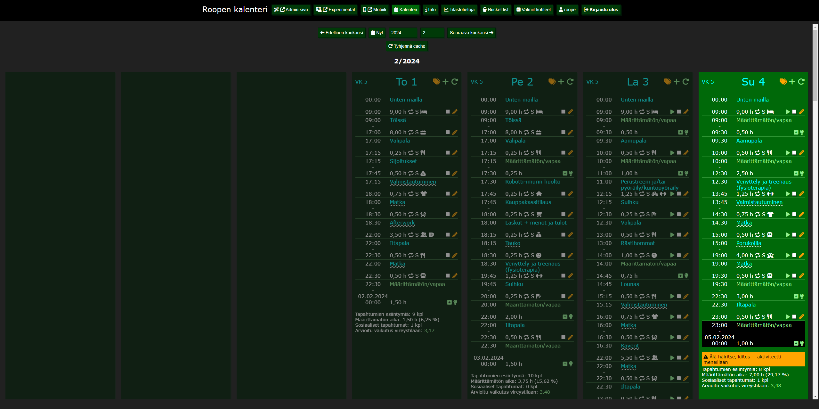Open Porukoilla event link on Su 4
819x409 pixels.
point(749,243)
